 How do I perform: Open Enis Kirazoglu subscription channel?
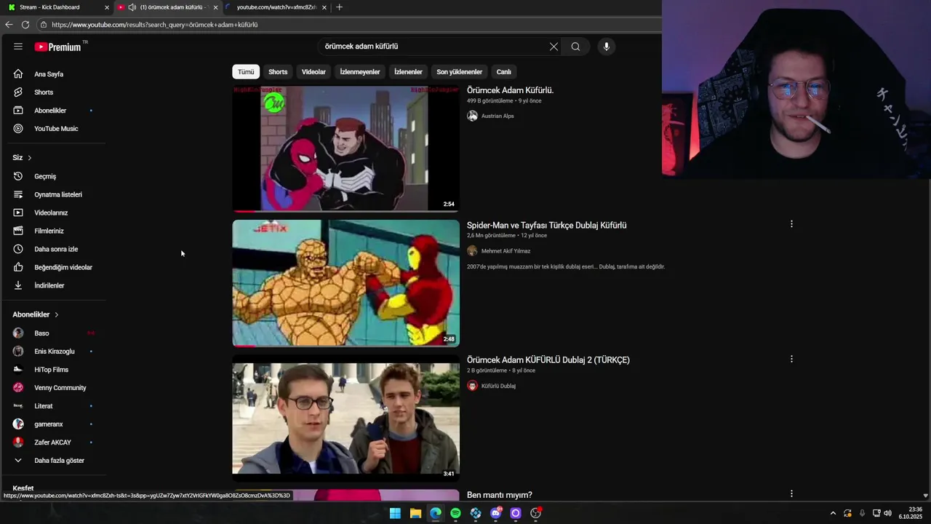pos(55,352)
